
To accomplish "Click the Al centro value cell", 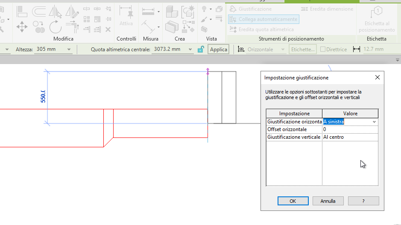I will 350,137.
